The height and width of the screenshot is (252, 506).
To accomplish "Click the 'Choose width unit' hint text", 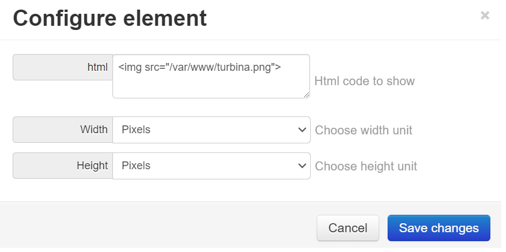I will pos(364,130).
